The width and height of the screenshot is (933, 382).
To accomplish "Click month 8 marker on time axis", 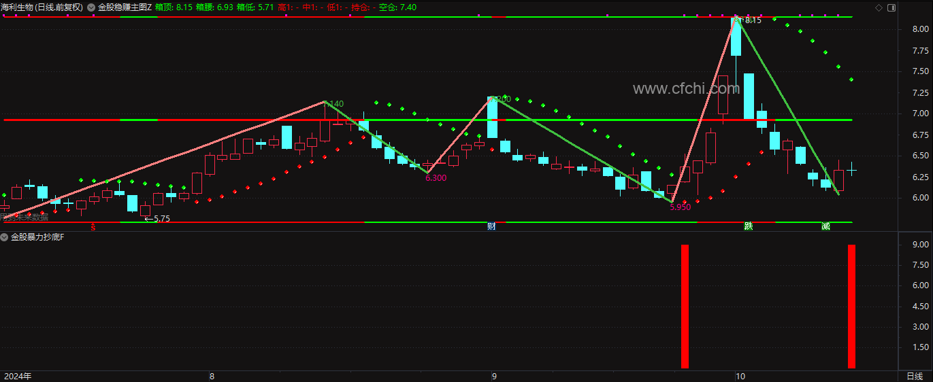I will [212, 376].
